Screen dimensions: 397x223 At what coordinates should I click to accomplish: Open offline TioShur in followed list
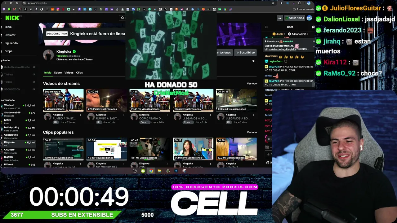(x=19, y=75)
